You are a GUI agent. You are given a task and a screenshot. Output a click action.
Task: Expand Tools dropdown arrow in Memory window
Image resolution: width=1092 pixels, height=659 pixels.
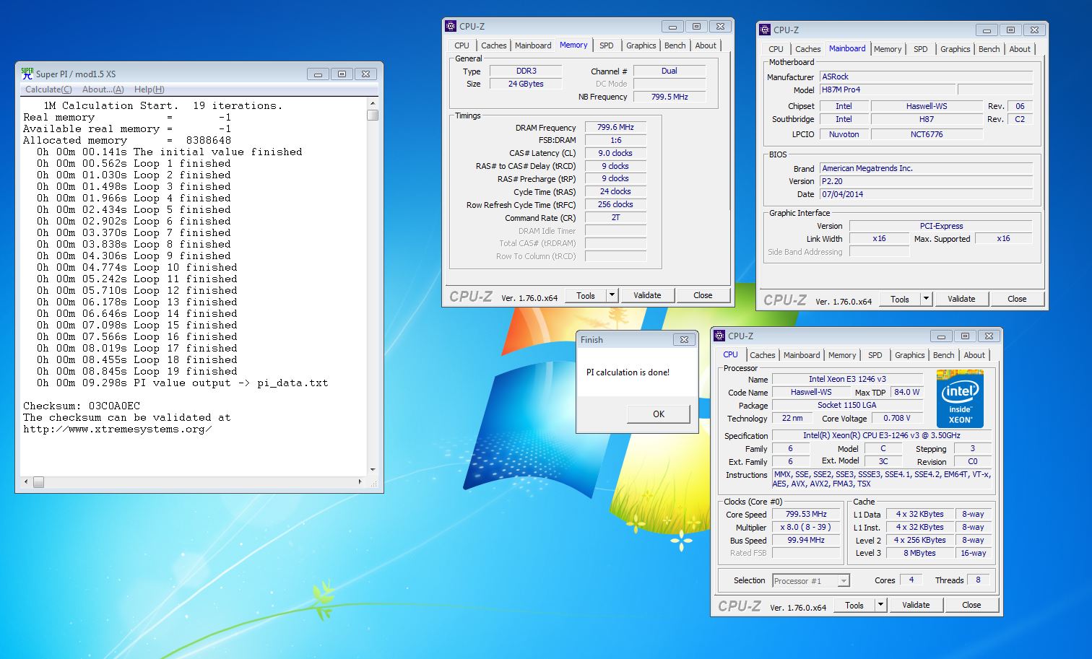(612, 295)
